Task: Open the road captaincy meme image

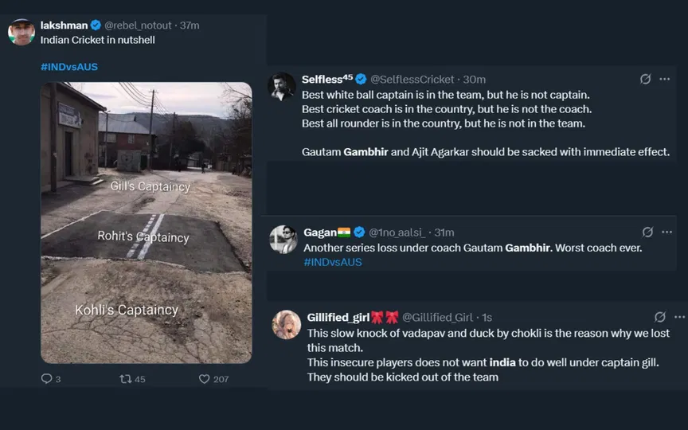Action: [x=147, y=222]
